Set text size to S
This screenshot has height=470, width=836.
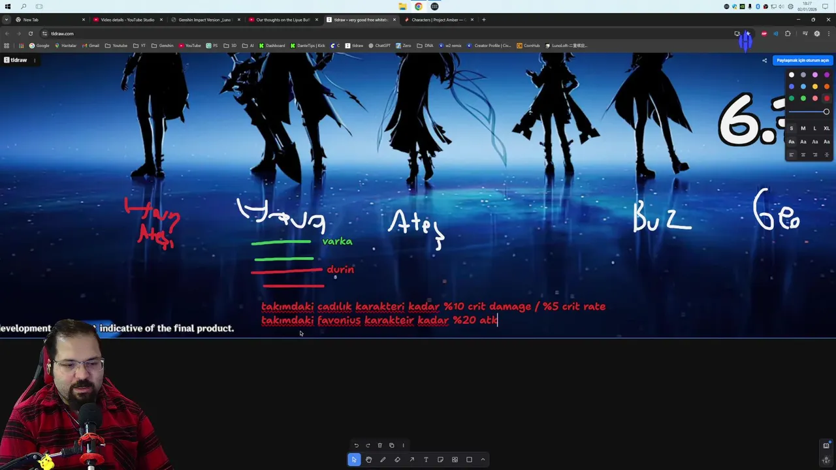coord(792,129)
